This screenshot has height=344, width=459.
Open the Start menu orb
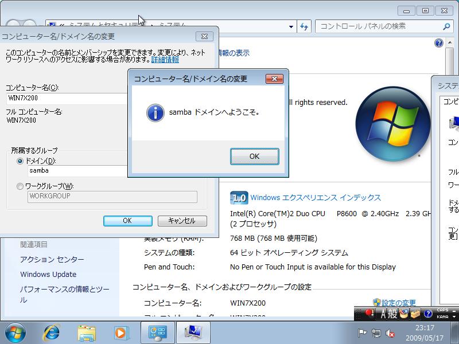[x=15, y=333]
